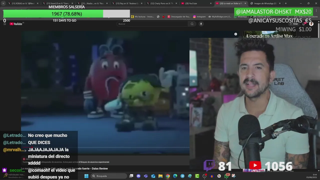Open YouTube notifications bell
320x180 pixels.
point(303,24)
